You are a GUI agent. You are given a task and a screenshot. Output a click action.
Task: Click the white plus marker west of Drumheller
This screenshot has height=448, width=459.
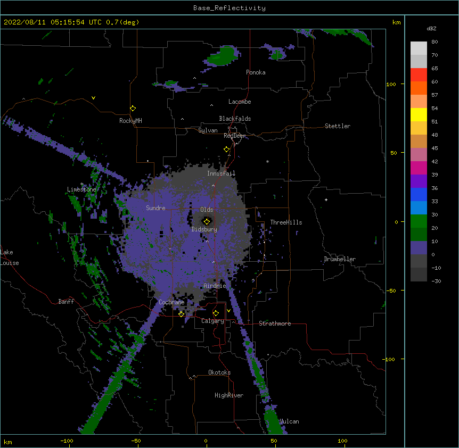[x=326, y=200]
